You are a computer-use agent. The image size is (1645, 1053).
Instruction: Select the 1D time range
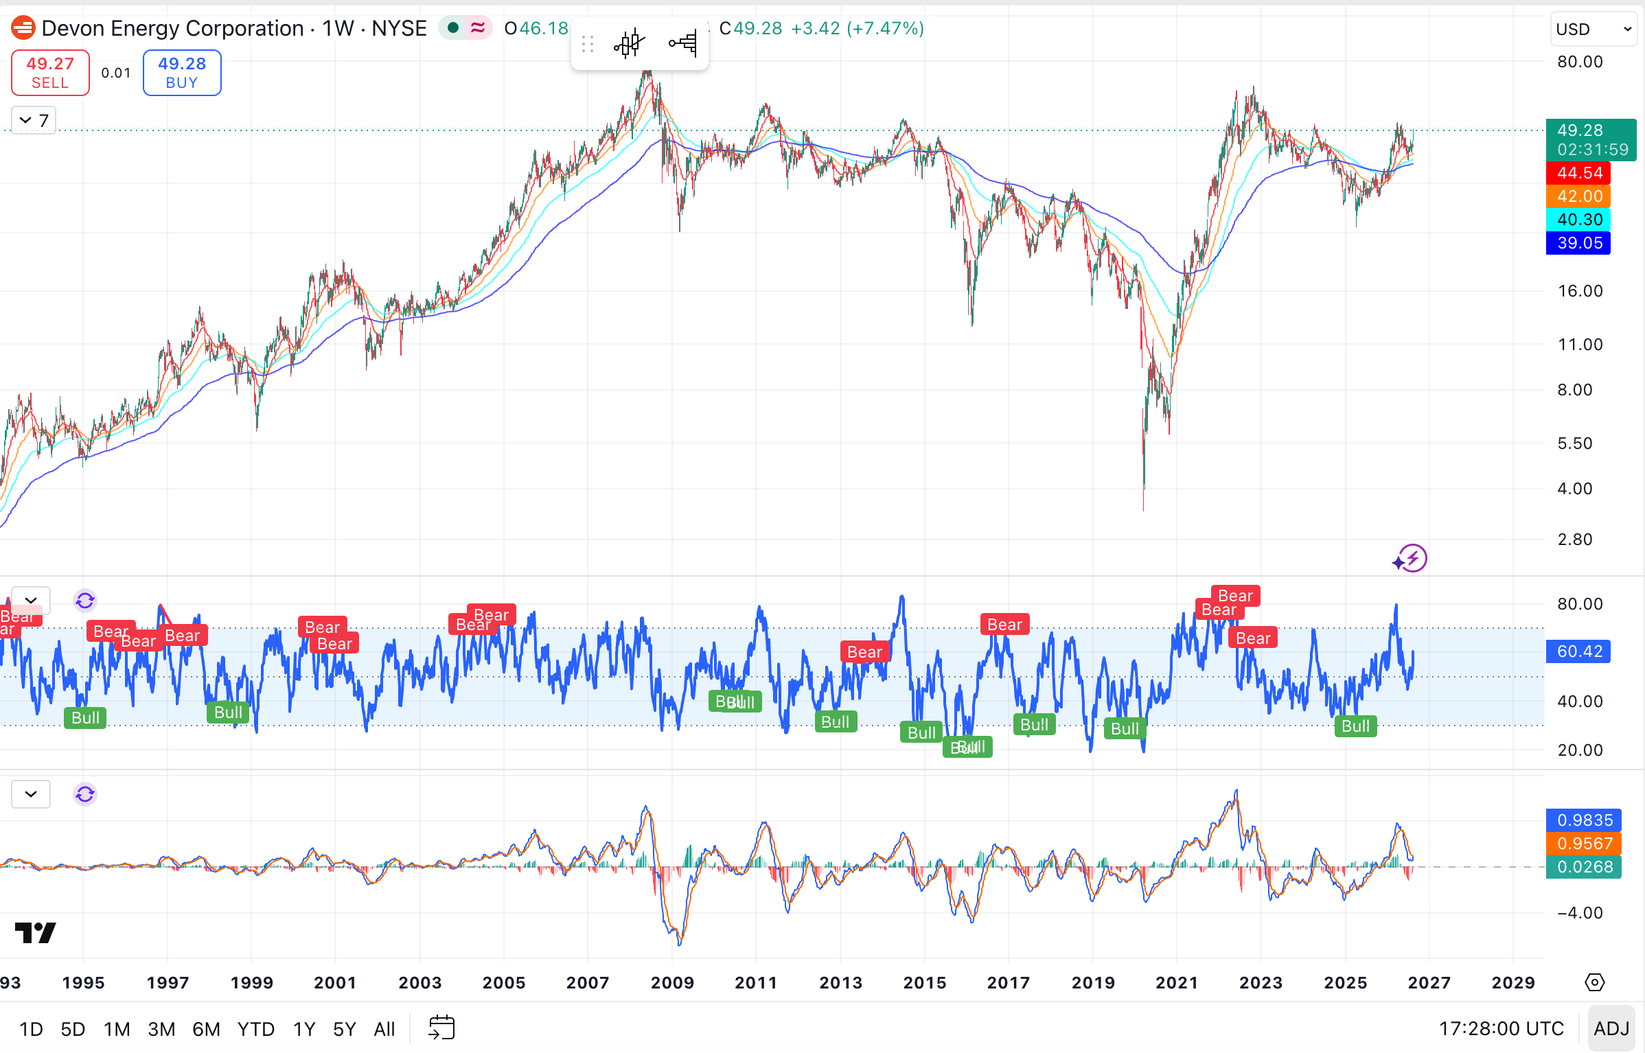click(x=31, y=1029)
